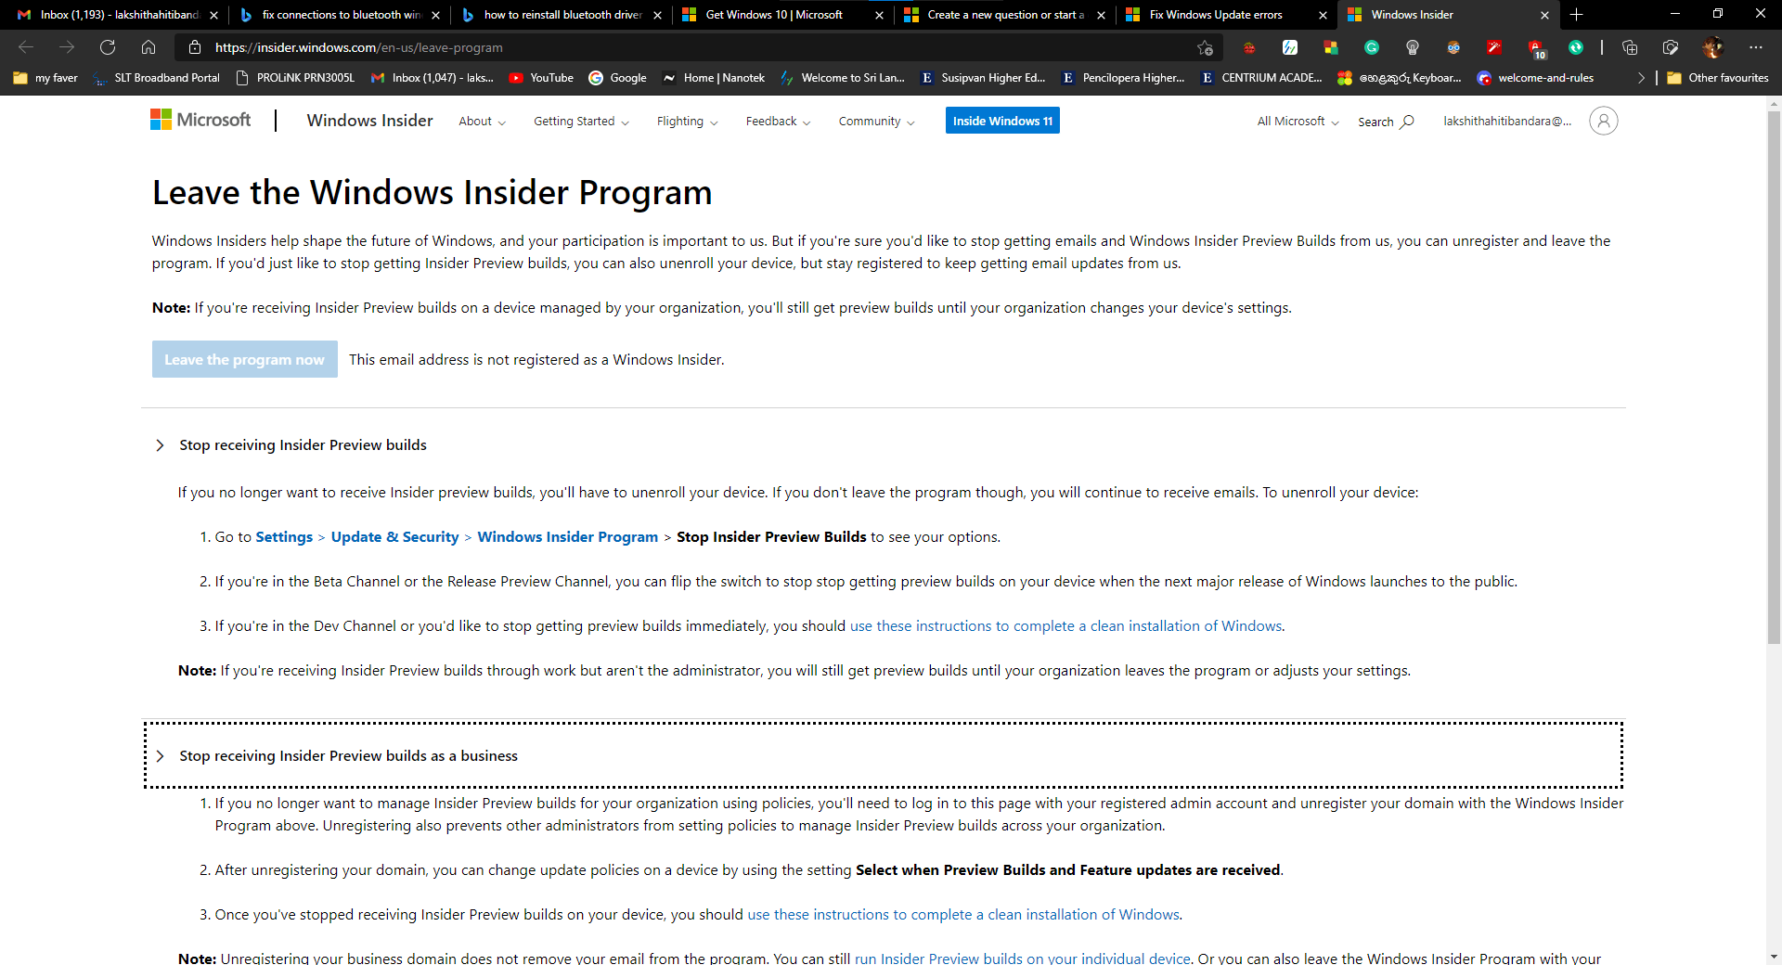The height and width of the screenshot is (965, 1782).
Task: Click the address bar URL
Action: [358, 47]
